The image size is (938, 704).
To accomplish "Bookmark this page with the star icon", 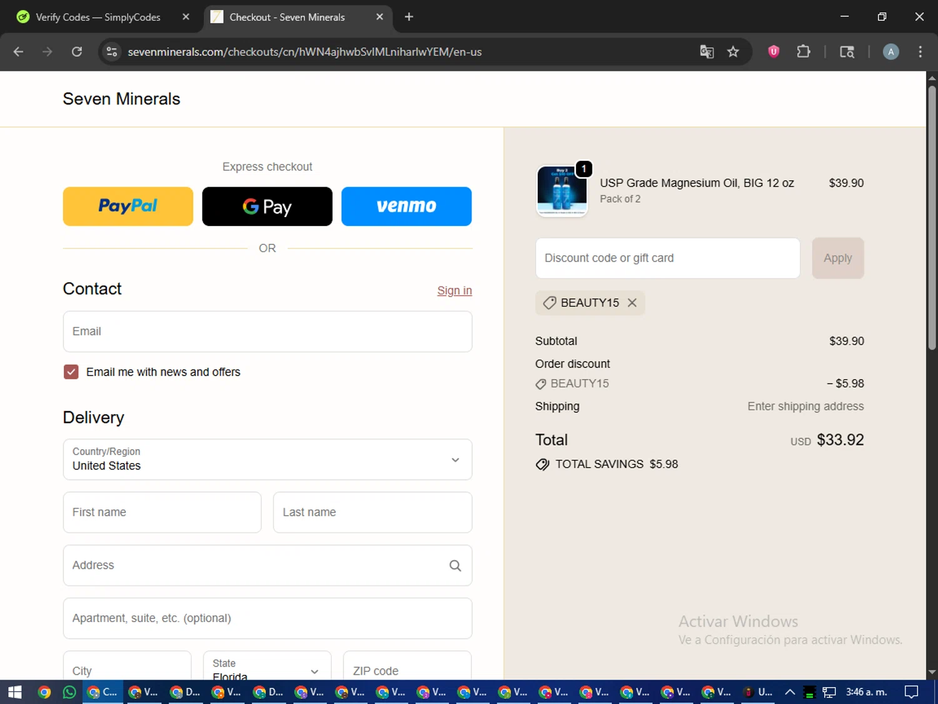I will 733,52.
